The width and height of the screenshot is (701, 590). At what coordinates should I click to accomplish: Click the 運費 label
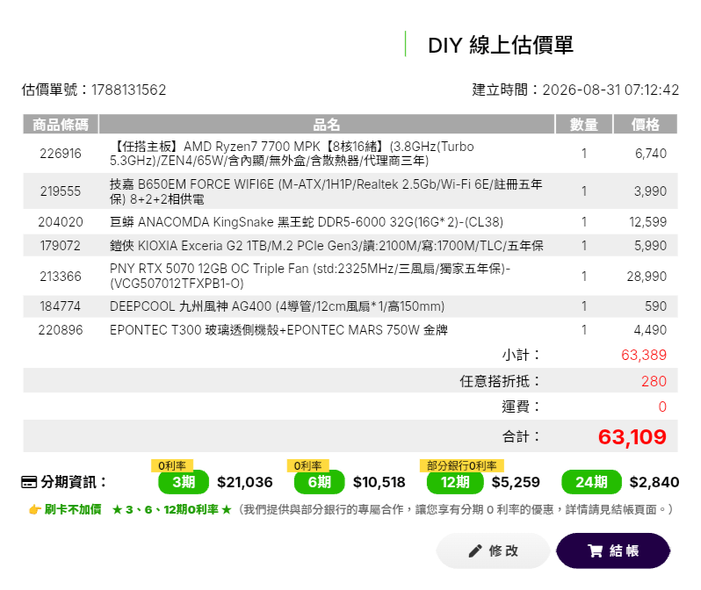click(521, 407)
